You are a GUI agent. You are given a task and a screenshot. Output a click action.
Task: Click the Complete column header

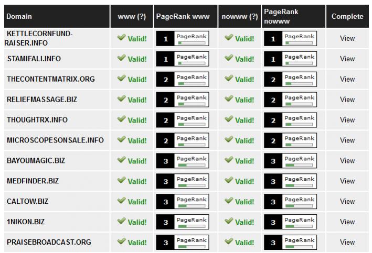coord(347,16)
